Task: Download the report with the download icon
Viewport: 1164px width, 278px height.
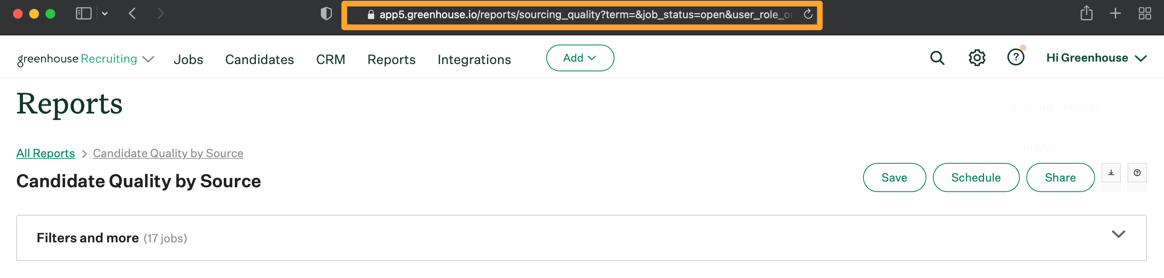Action: tap(1111, 173)
